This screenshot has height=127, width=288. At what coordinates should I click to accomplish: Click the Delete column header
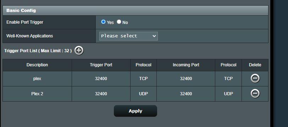coord(255,65)
